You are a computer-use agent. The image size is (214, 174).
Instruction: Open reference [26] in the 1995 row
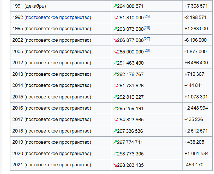click(147, 28)
